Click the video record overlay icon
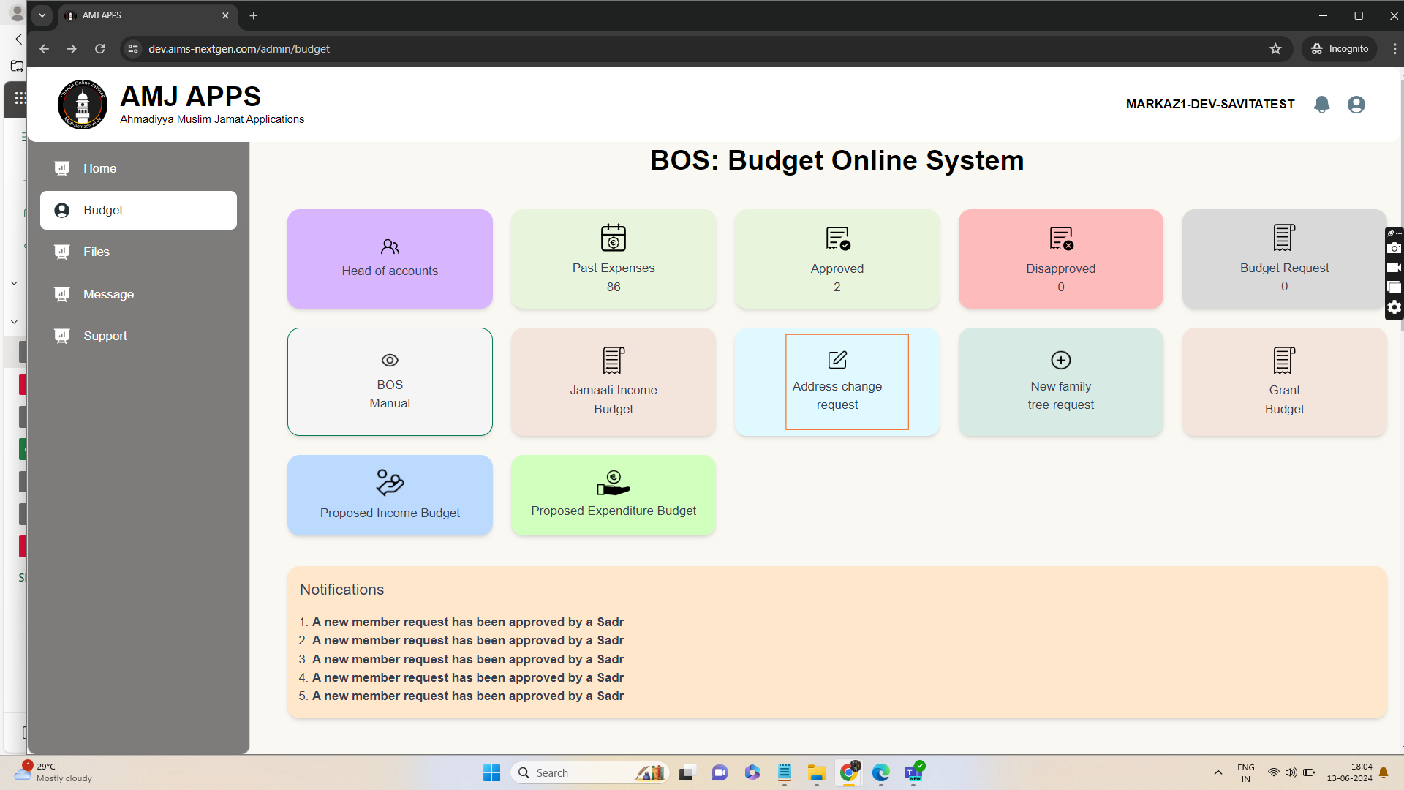Viewport: 1404px width, 790px height. tap(1394, 268)
